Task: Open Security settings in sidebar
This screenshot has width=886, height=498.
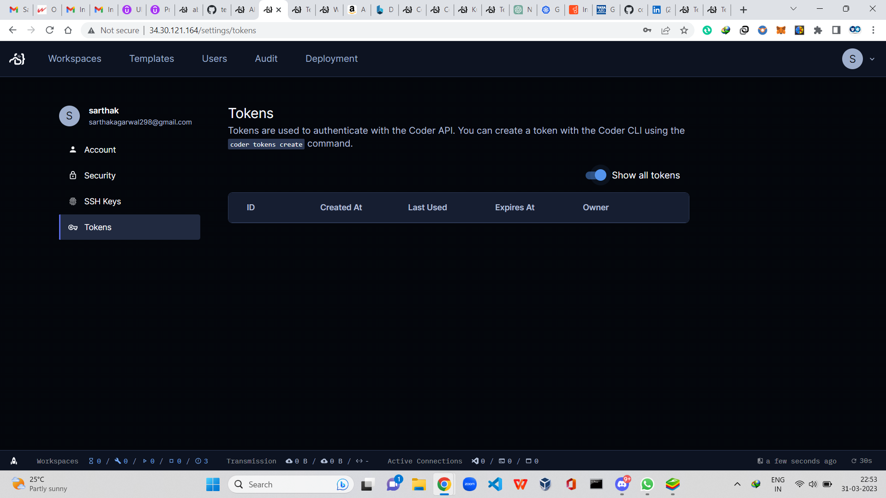Action: coord(100,176)
